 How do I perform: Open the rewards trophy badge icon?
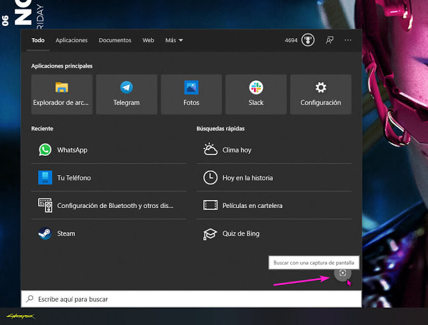click(x=308, y=40)
